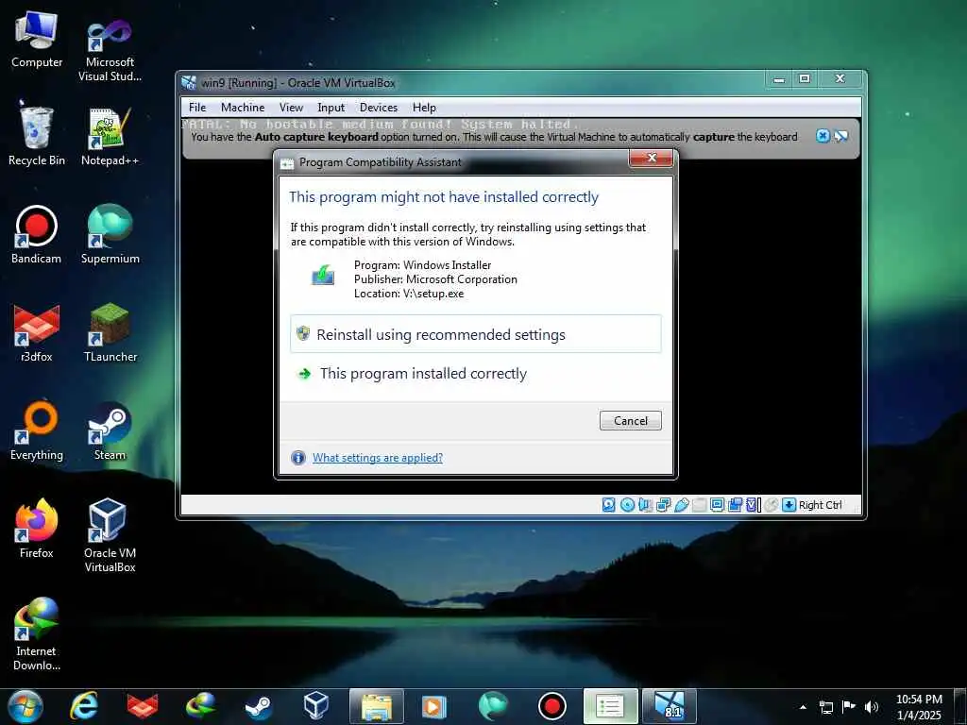Switch to the Compatibility Assistant list-icon taskbar button
The width and height of the screenshot is (967, 725).
coord(611,706)
